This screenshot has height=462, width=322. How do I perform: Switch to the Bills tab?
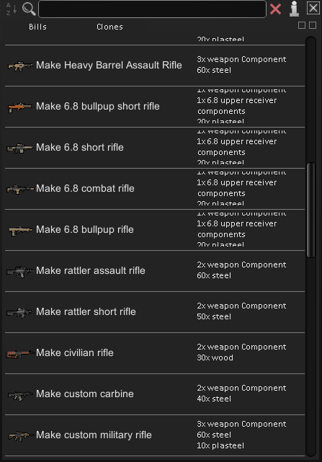(x=37, y=27)
